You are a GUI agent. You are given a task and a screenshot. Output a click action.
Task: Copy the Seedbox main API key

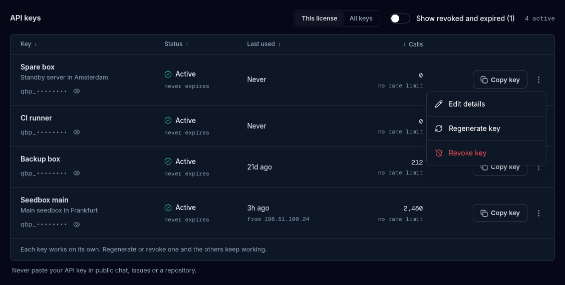pyautogui.click(x=500, y=213)
